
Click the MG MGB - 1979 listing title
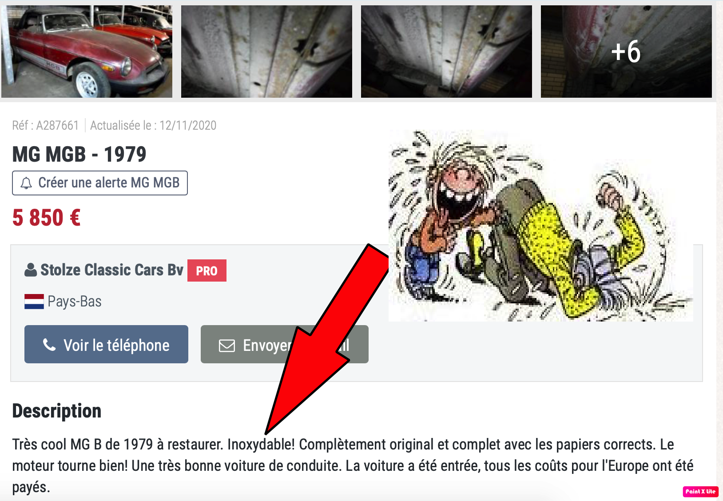tap(79, 155)
